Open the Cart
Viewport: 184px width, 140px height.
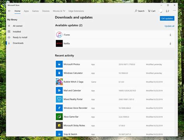pos(152,11)
